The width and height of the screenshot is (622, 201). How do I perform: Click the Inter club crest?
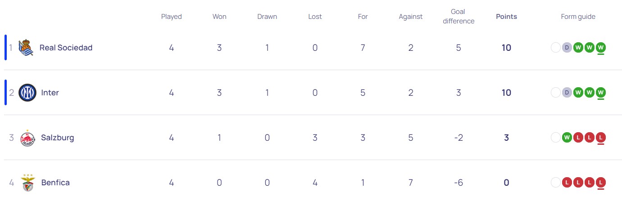pos(27,93)
